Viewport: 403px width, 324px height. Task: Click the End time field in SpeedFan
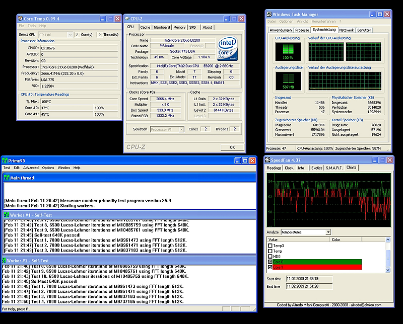(309, 286)
